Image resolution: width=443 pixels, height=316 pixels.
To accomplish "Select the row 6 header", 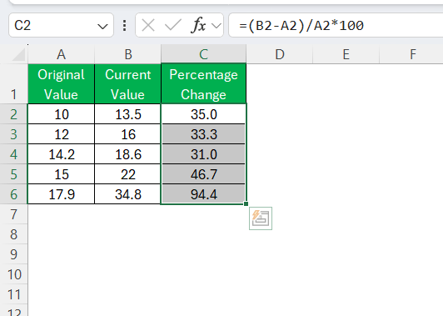I will pos(13,194).
